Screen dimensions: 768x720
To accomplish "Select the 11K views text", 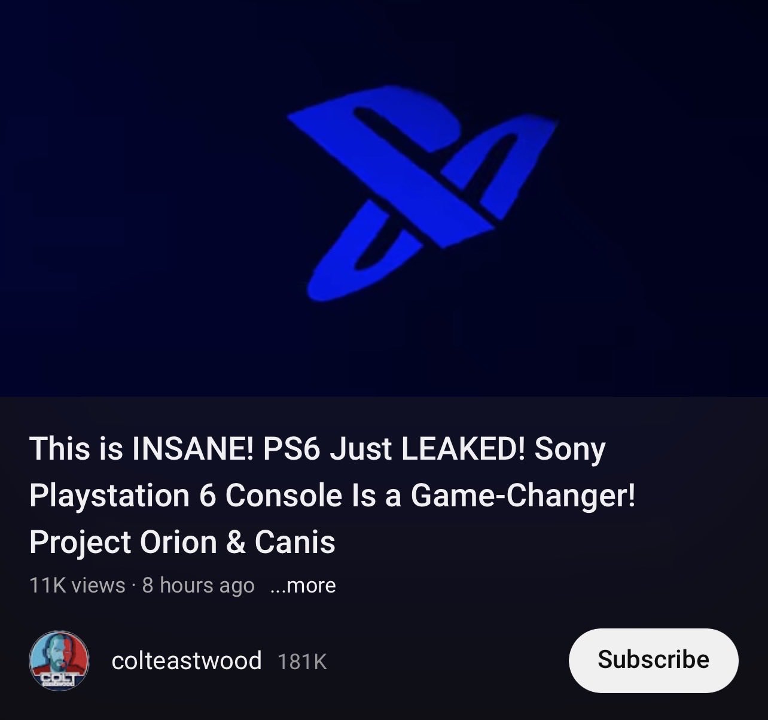I will coord(77,585).
